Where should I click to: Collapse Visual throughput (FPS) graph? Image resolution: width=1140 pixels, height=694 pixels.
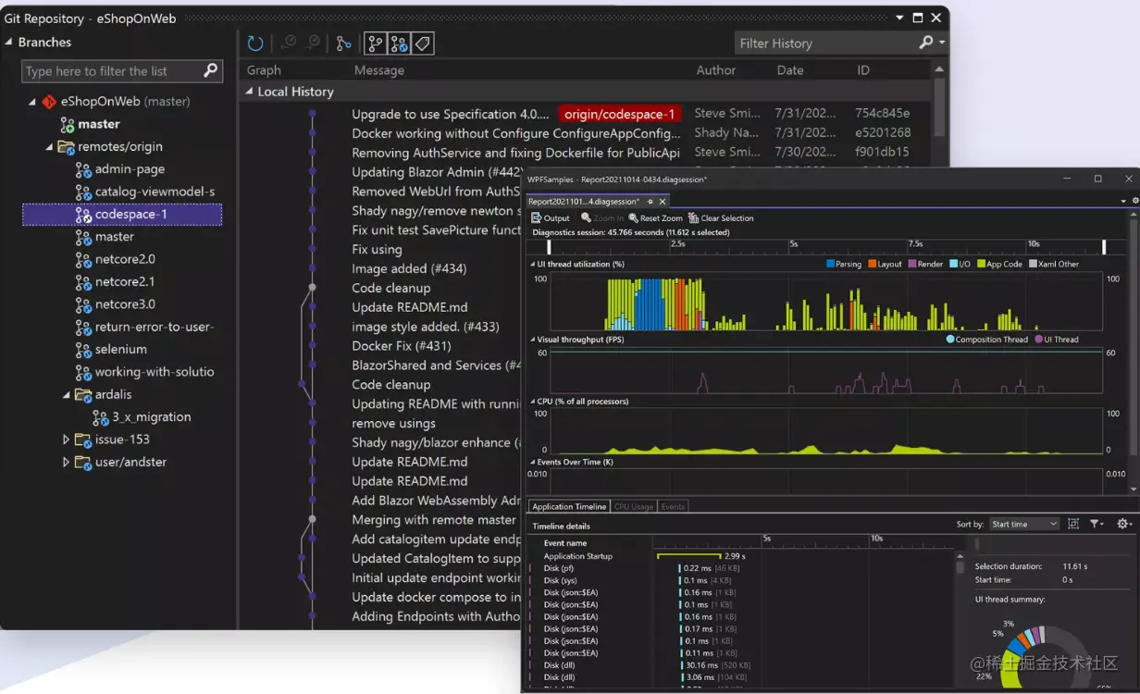pyautogui.click(x=533, y=340)
